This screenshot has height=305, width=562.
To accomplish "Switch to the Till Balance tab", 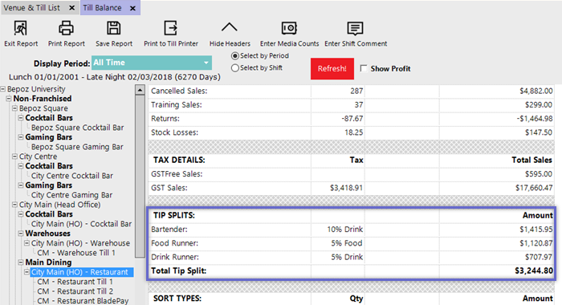I will tap(103, 8).
